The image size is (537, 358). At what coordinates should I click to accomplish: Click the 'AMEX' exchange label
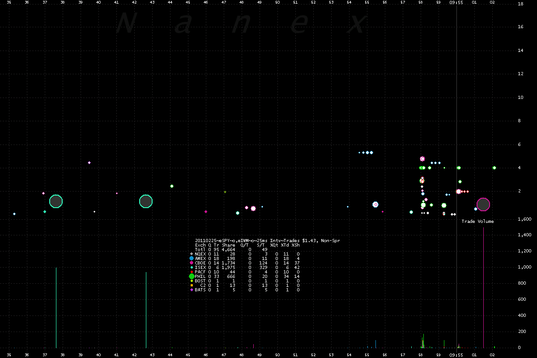tap(200, 258)
